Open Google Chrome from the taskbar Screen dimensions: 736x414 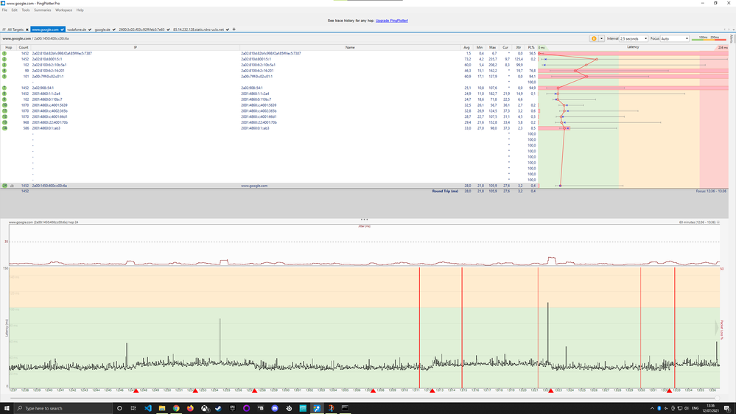pos(176,408)
